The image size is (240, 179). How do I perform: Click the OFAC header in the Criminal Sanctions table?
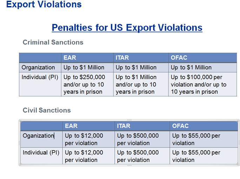(x=179, y=58)
